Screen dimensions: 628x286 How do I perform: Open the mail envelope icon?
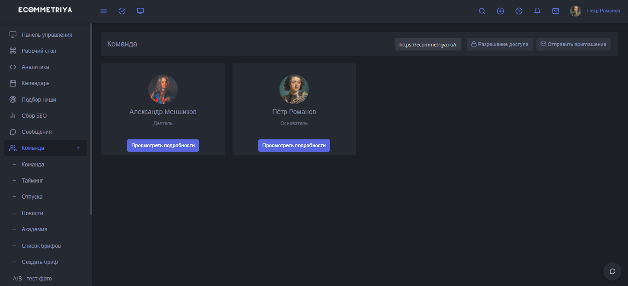click(556, 11)
